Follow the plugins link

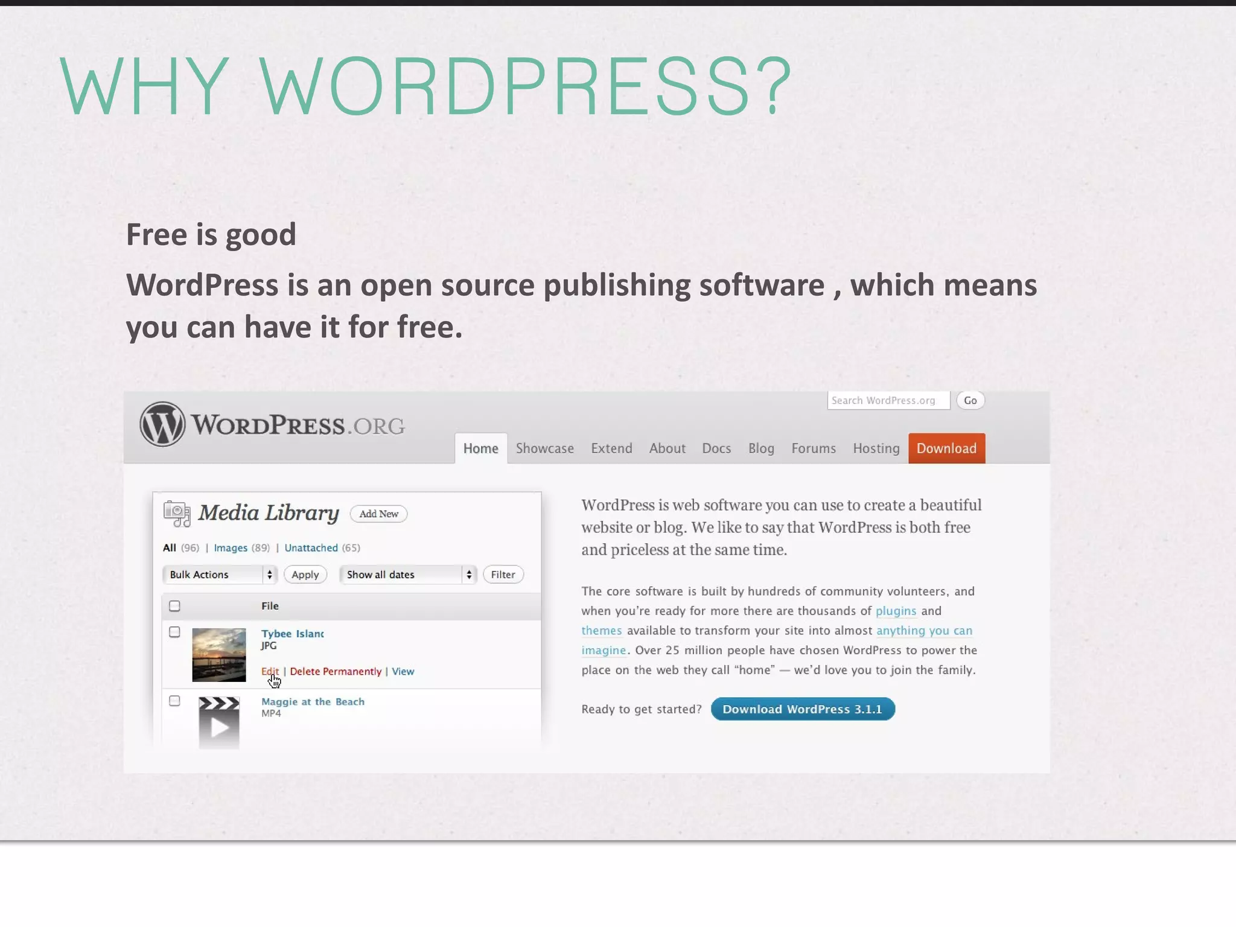[x=896, y=611]
